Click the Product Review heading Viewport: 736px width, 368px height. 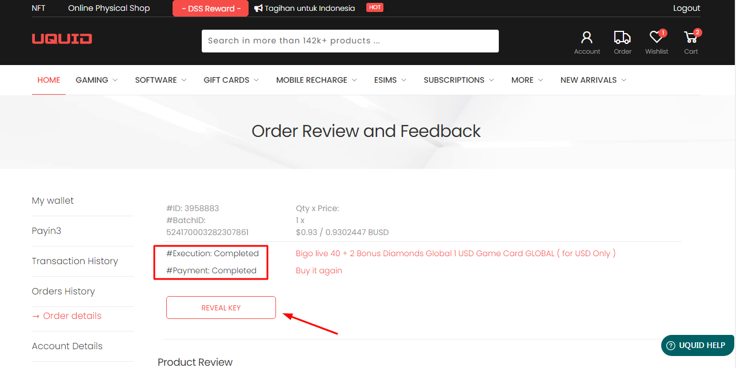[195, 362]
